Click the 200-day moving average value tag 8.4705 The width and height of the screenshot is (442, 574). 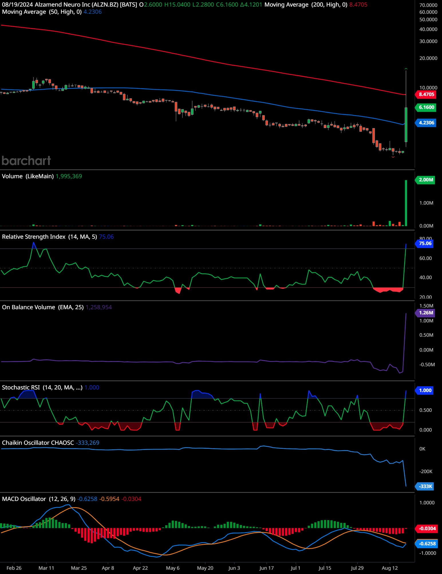click(426, 94)
